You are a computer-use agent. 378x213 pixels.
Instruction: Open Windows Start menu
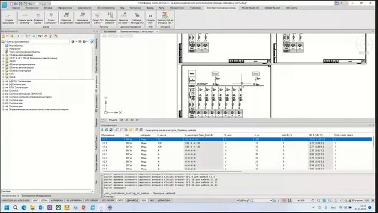point(6,208)
